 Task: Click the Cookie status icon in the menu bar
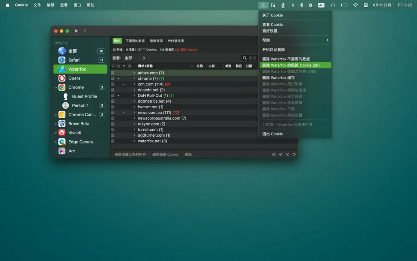pos(263,5)
